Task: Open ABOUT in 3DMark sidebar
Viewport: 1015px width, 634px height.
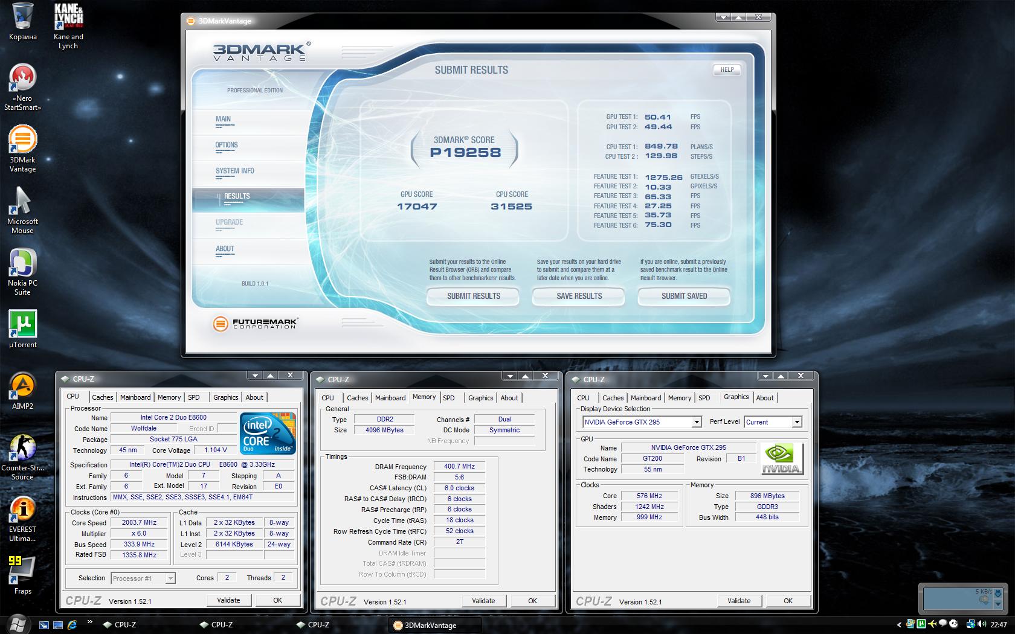Action: [x=225, y=249]
